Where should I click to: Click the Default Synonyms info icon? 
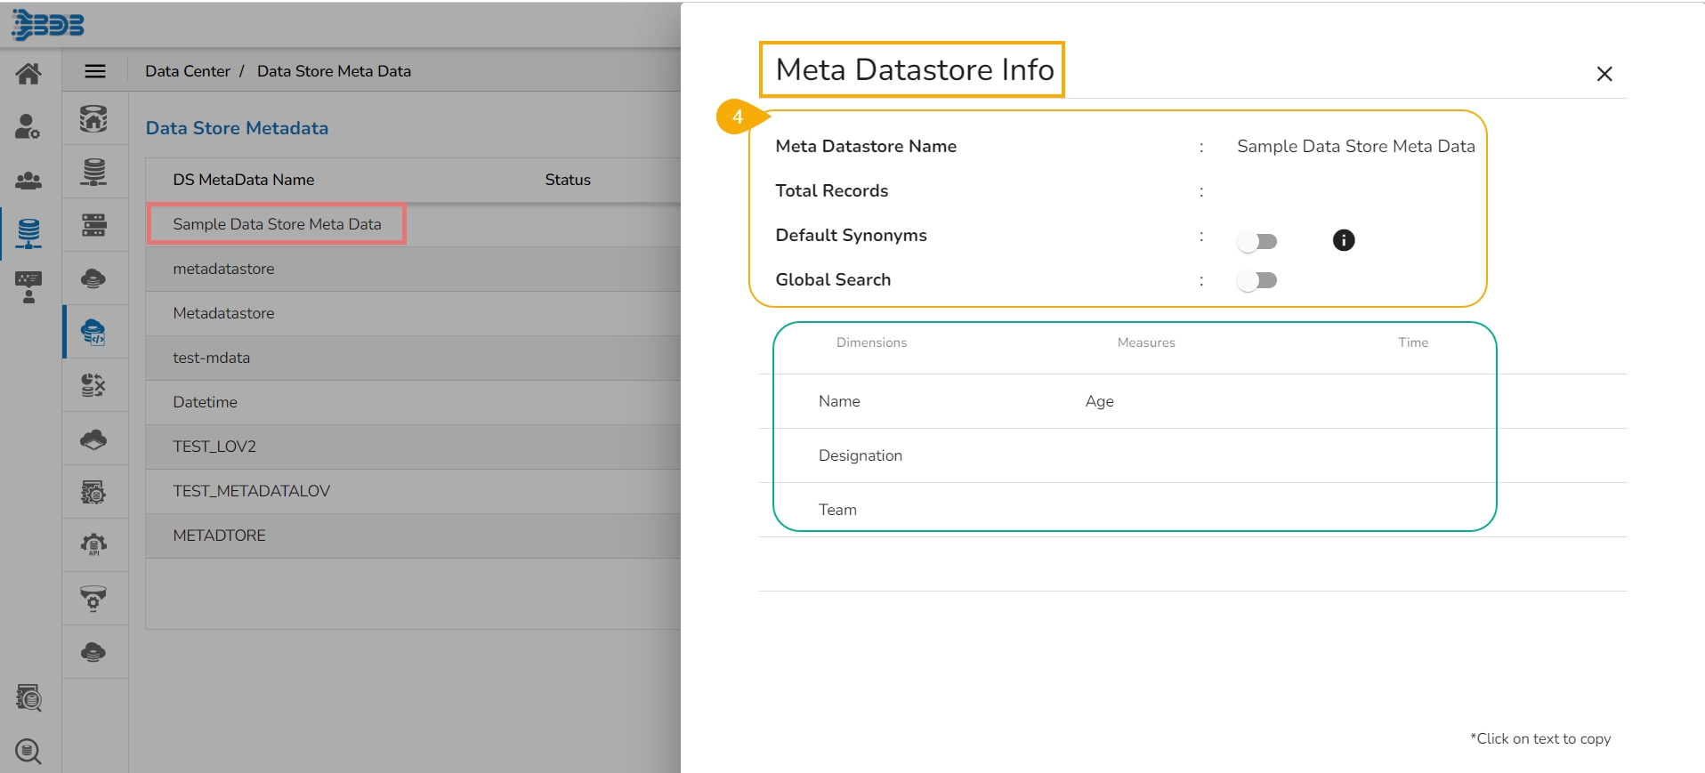[1343, 240]
